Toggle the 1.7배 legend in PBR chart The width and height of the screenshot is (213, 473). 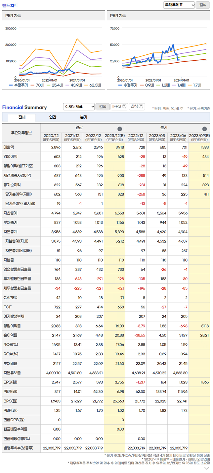[x=193, y=85]
